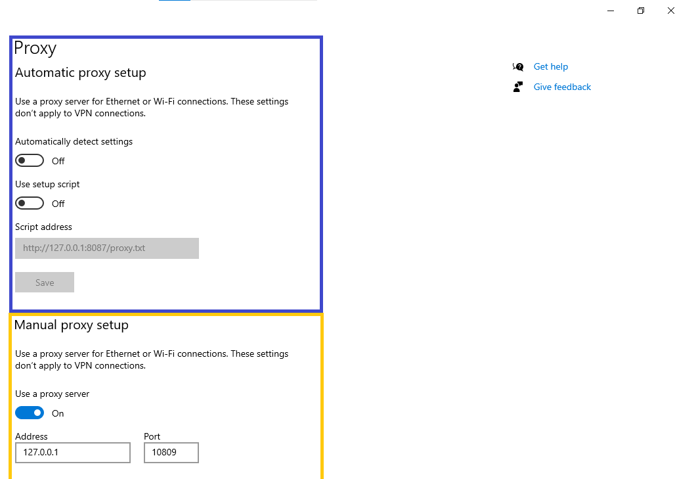Open the Get help link
Viewport: 675px width, 479px height.
(550, 66)
